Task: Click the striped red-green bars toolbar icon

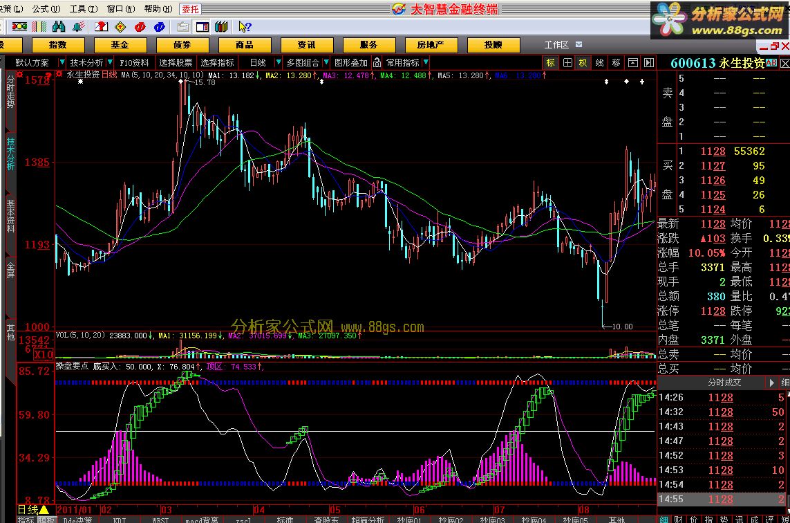Action: point(39,27)
